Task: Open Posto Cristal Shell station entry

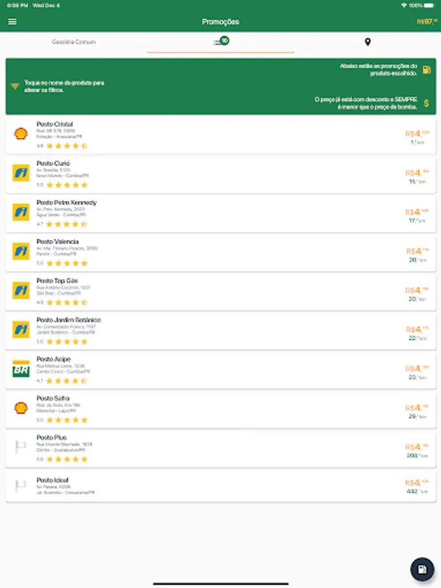Action: click(x=221, y=135)
